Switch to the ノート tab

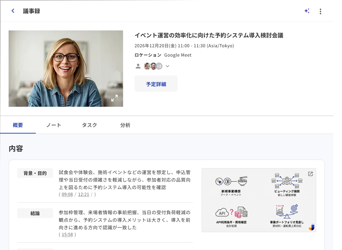[54, 125]
